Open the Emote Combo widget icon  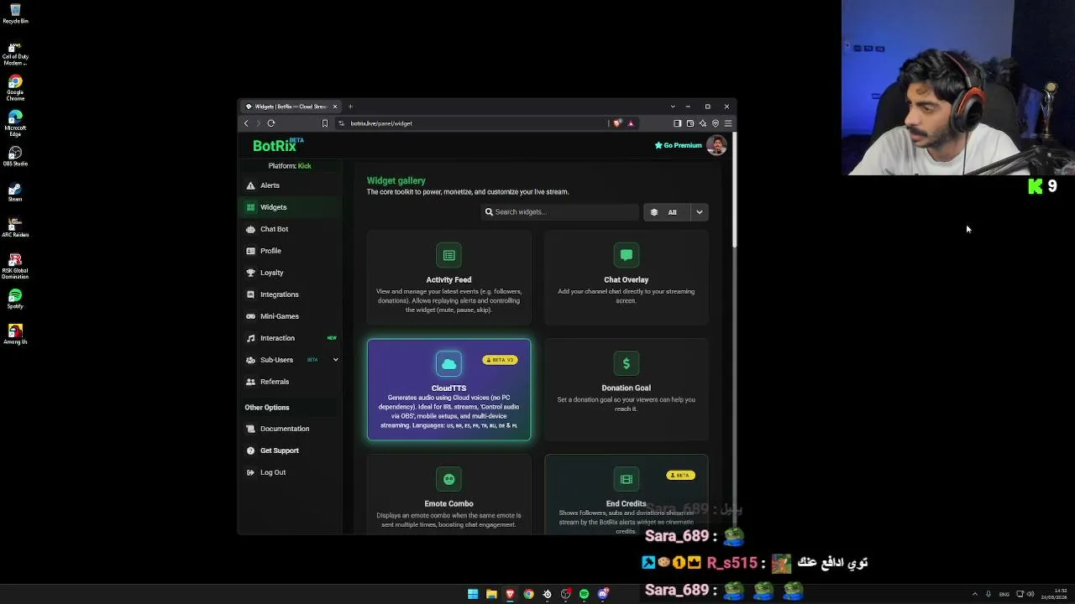448,479
